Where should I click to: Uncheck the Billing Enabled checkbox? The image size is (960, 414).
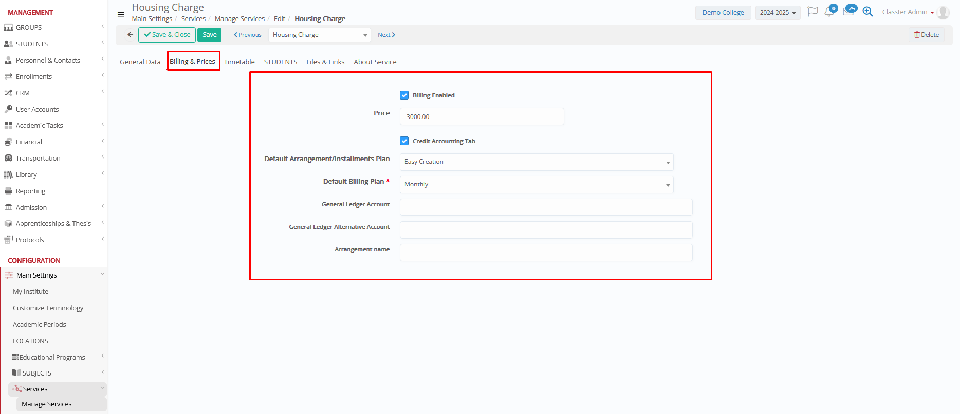click(404, 95)
